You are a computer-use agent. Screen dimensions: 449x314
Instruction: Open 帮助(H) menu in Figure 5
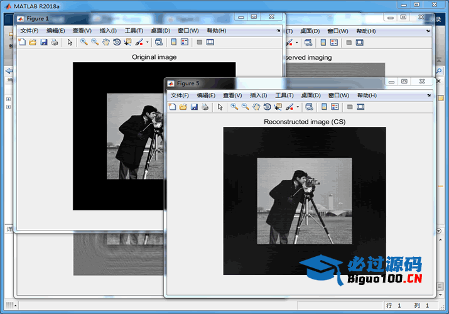[367, 95]
